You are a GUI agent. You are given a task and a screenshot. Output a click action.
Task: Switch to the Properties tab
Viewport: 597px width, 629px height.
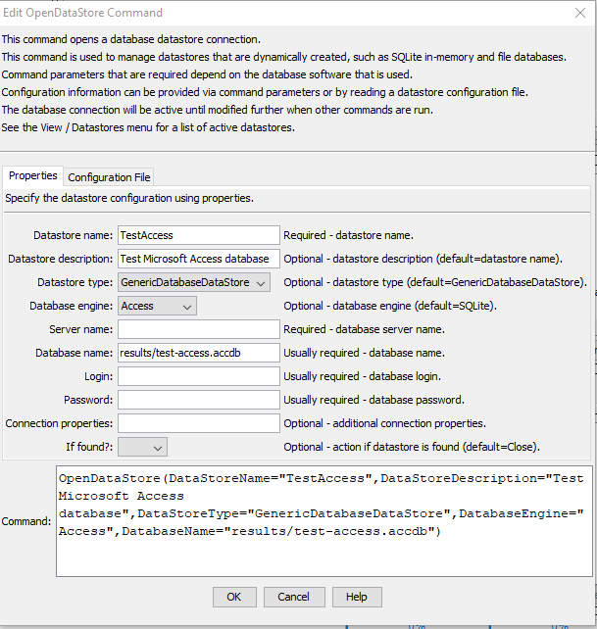(33, 176)
